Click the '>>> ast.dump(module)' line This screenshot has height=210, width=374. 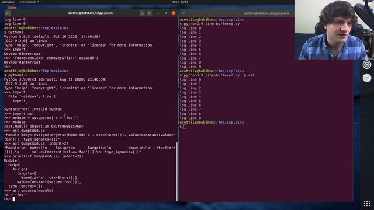25,131
